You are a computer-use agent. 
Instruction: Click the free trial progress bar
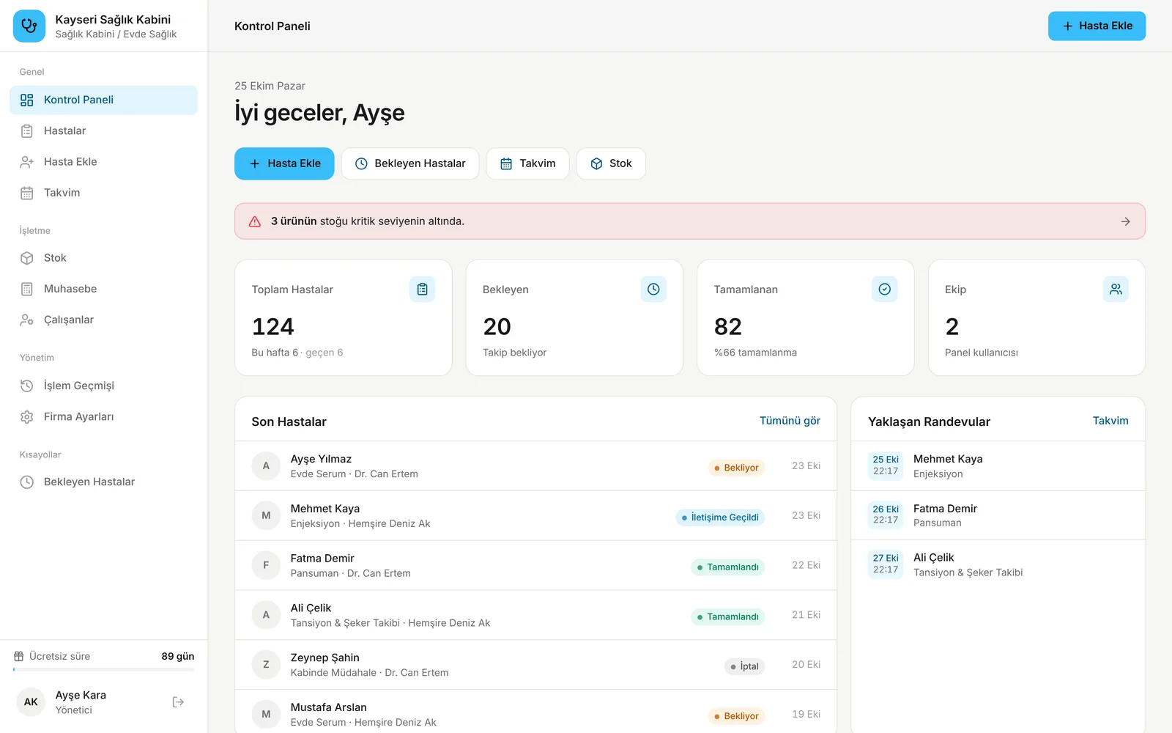103,669
